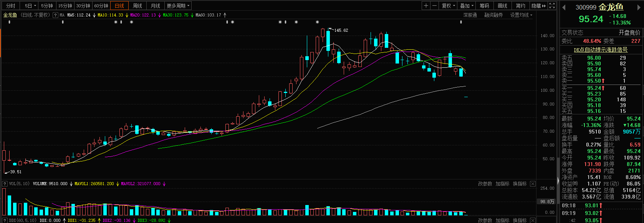Select 月线 monthly chart tab
Viewport: 644px width, 223px height.
155,6
